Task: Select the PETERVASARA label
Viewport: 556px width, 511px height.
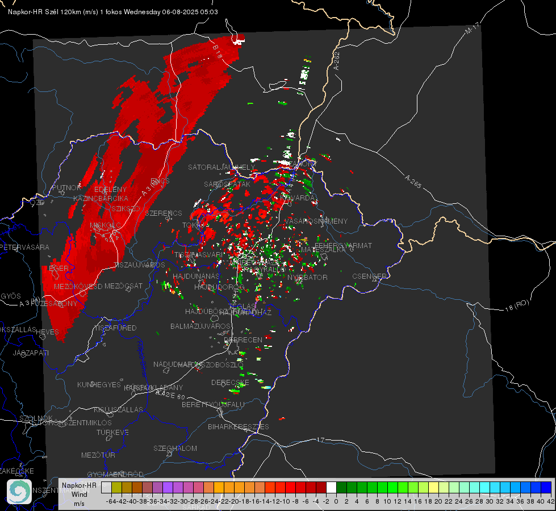Action: (25, 247)
